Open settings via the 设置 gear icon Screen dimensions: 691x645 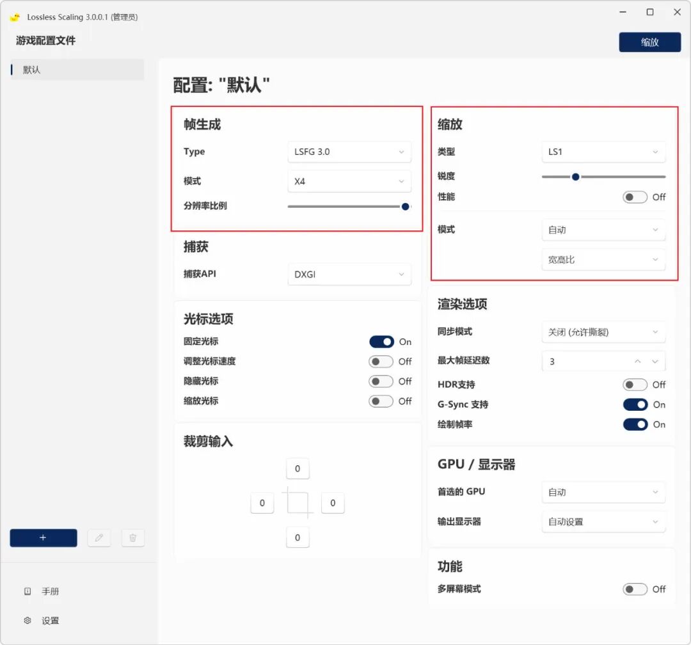(27, 620)
